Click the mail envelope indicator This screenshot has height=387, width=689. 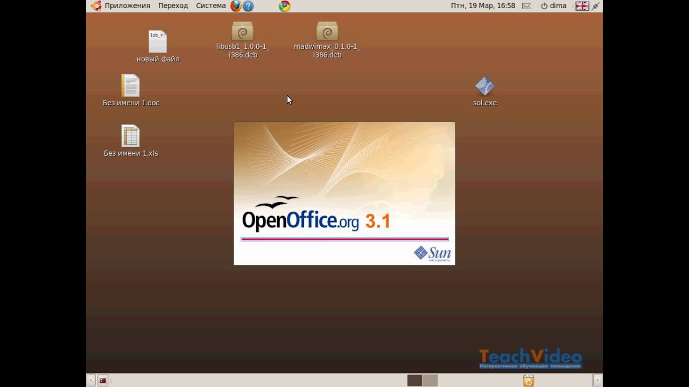click(x=527, y=6)
